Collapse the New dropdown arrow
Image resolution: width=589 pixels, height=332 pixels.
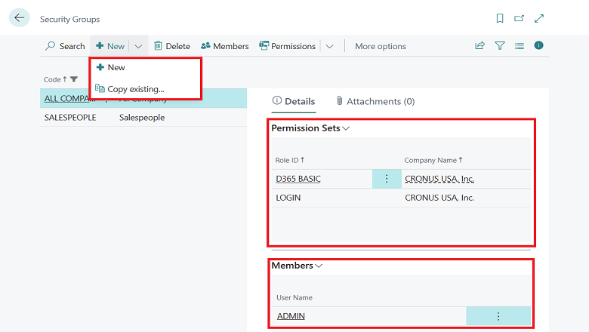tap(138, 47)
